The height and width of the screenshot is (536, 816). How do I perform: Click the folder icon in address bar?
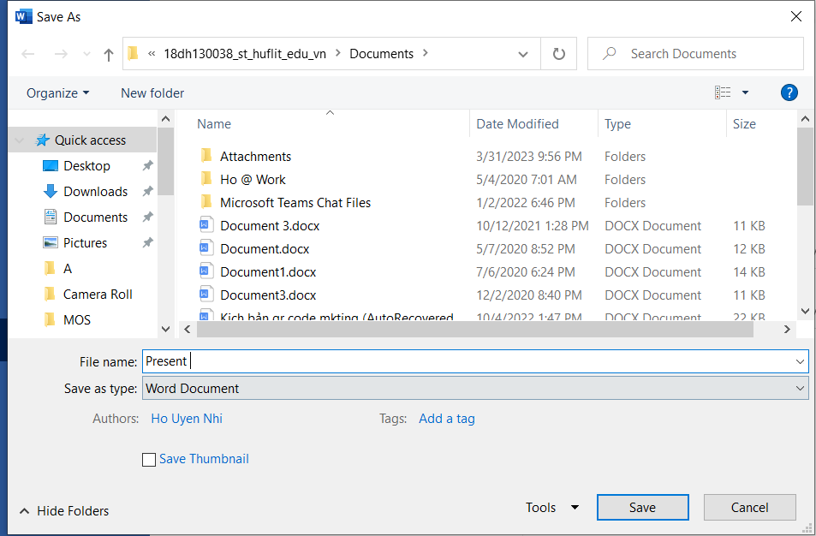134,53
